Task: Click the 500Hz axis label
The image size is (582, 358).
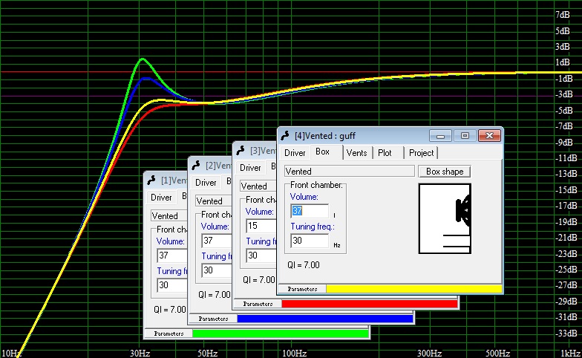Action: click(x=497, y=353)
